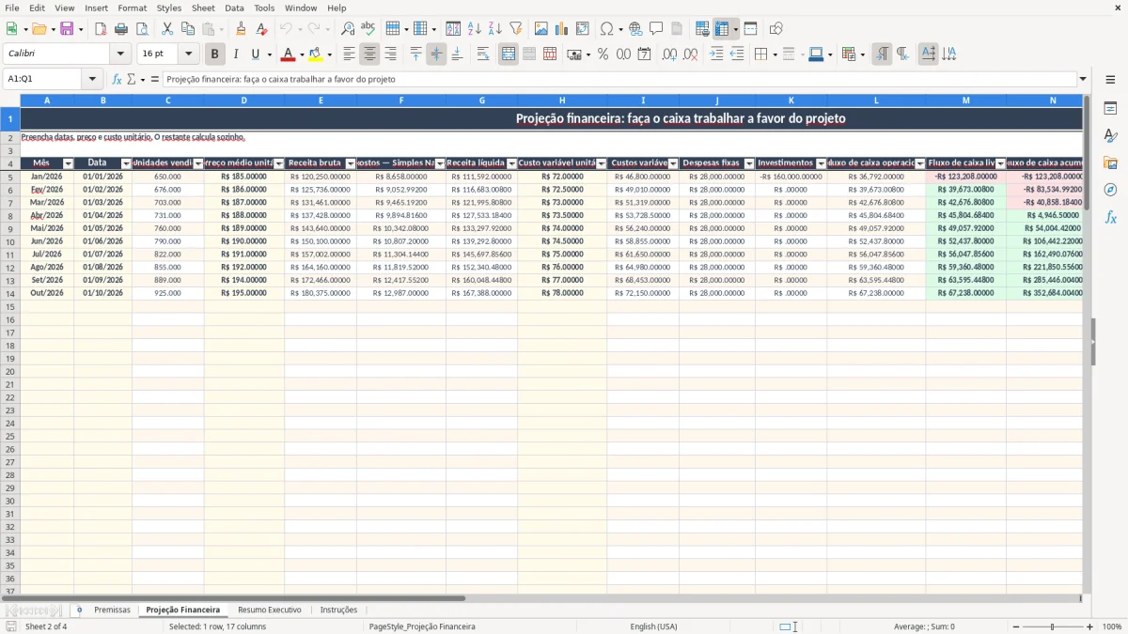
Task: Open sidebar Styles icon
Action: point(1110,135)
